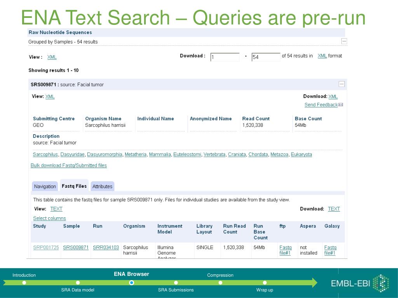View SRS009871 sample as XML
Screen dimensions: 398x298
point(50,97)
